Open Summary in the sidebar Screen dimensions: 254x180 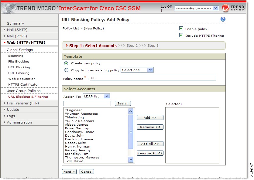tap(15, 23)
